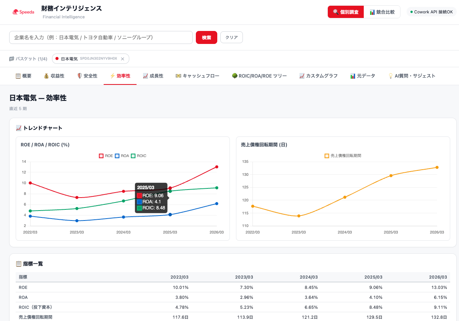Click the 2026/03 table column header
459x321 pixels.
(x=438, y=277)
